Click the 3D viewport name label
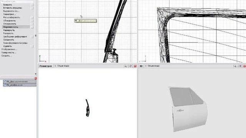Viewport: 246px width, 138px height. pos(141,66)
